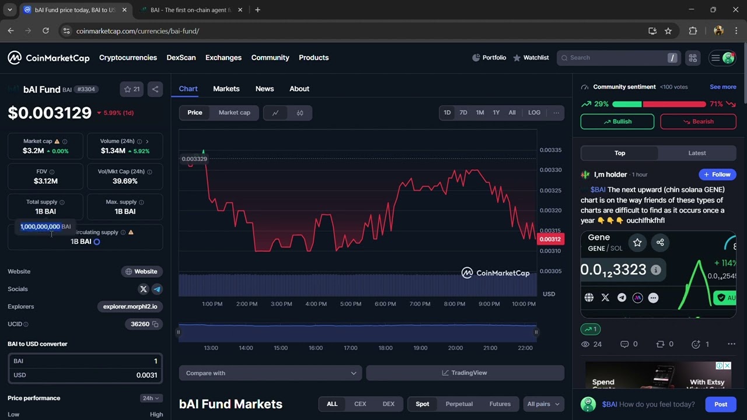
Task: Switch chart to Price view
Action: (x=195, y=113)
